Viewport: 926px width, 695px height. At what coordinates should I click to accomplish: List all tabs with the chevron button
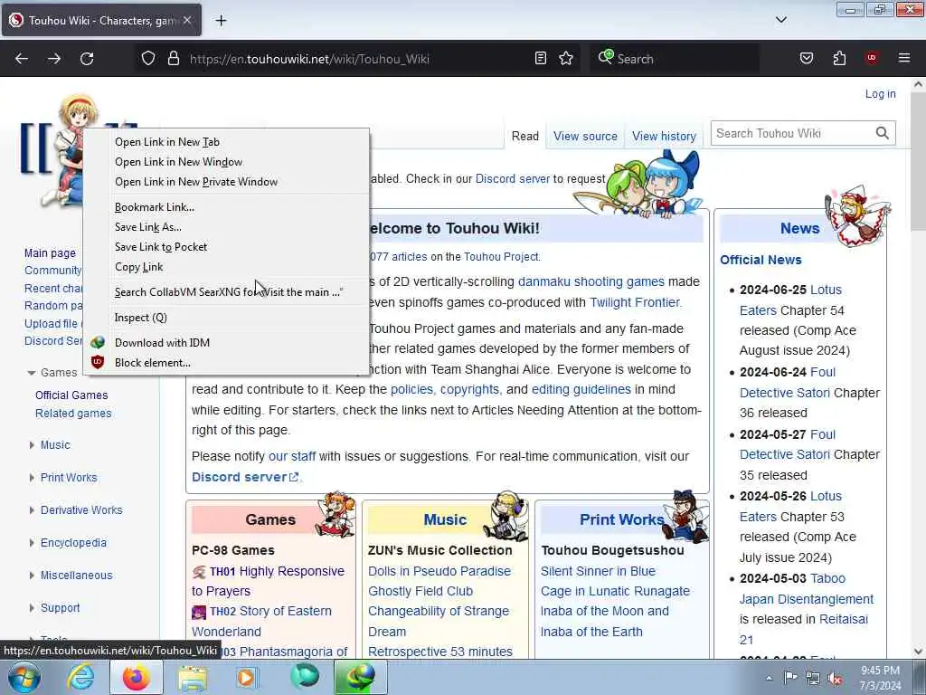781,20
